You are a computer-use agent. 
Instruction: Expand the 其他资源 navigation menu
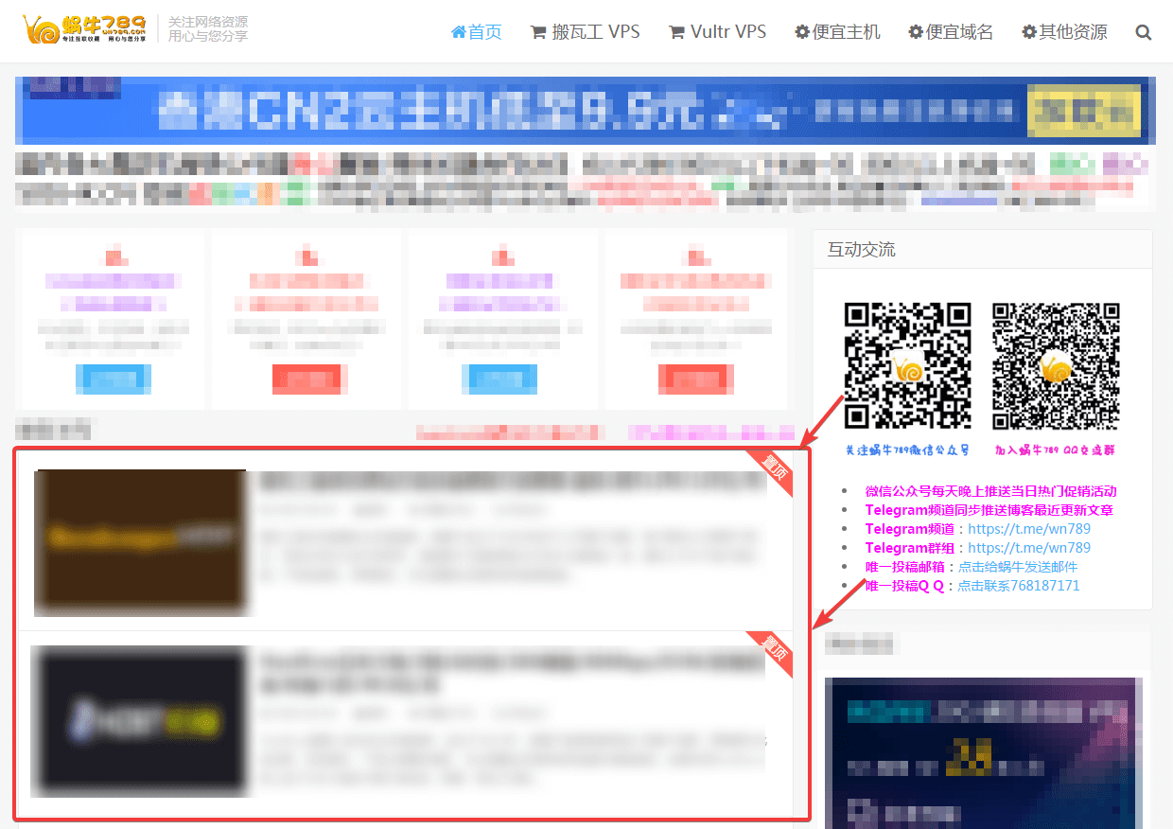click(x=1064, y=32)
